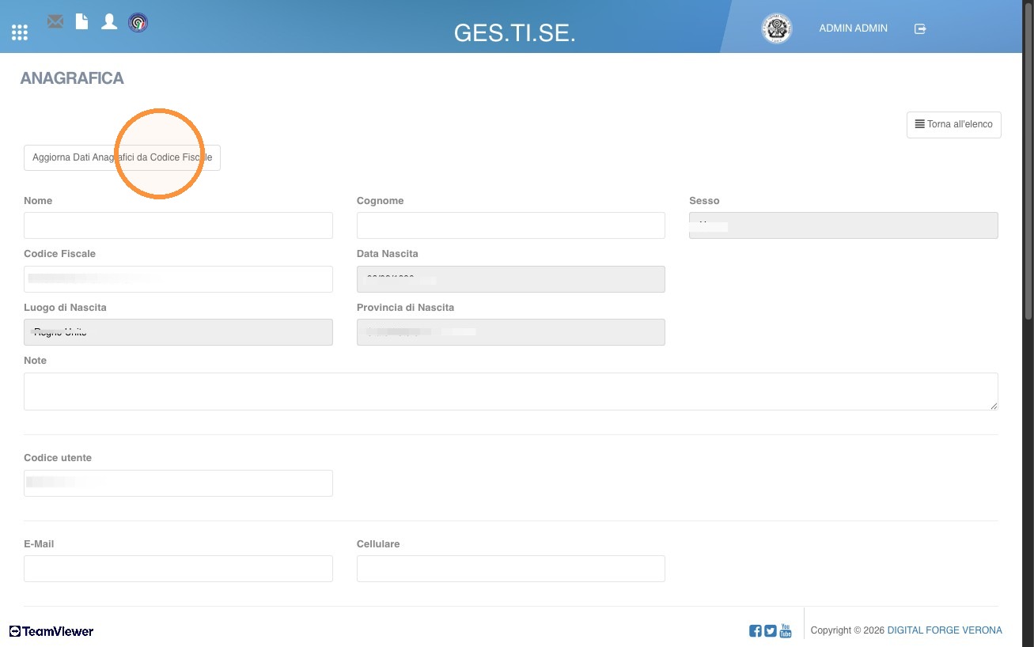Viewport: 1034px width, 647px height.
Task: Click the round organization logo avatar
Action: (x=776, y=28)
